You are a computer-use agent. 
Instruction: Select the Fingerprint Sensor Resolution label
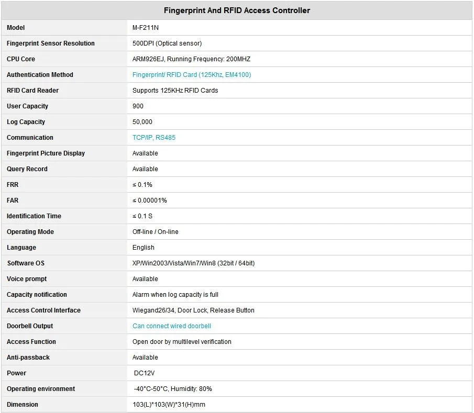[x=50, y=43]
